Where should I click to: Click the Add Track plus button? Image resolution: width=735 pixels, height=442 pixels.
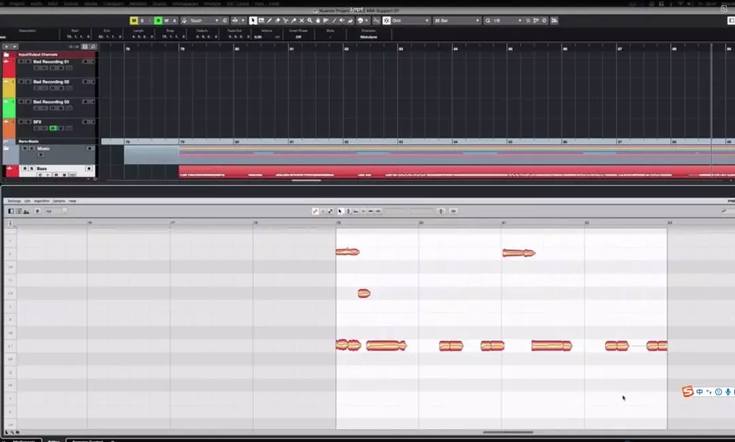click(x=5, y=46)
